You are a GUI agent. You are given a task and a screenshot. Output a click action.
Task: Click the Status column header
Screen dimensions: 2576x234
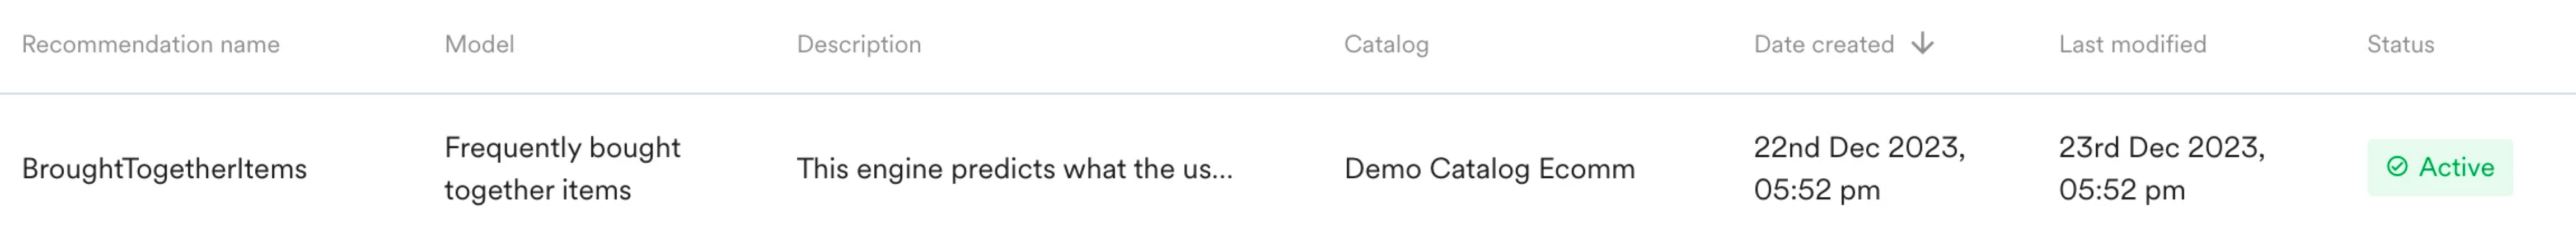(2400, 45)
